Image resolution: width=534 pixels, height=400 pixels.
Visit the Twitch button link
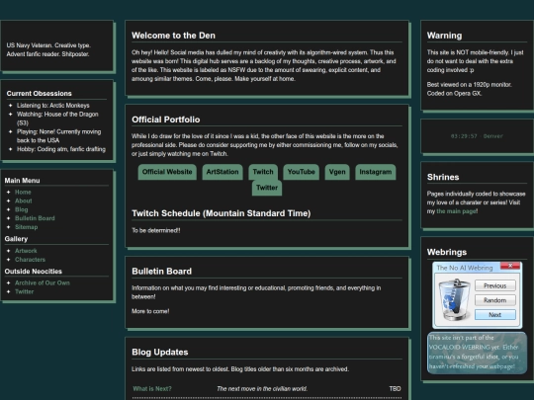click(x=263, y=172)
